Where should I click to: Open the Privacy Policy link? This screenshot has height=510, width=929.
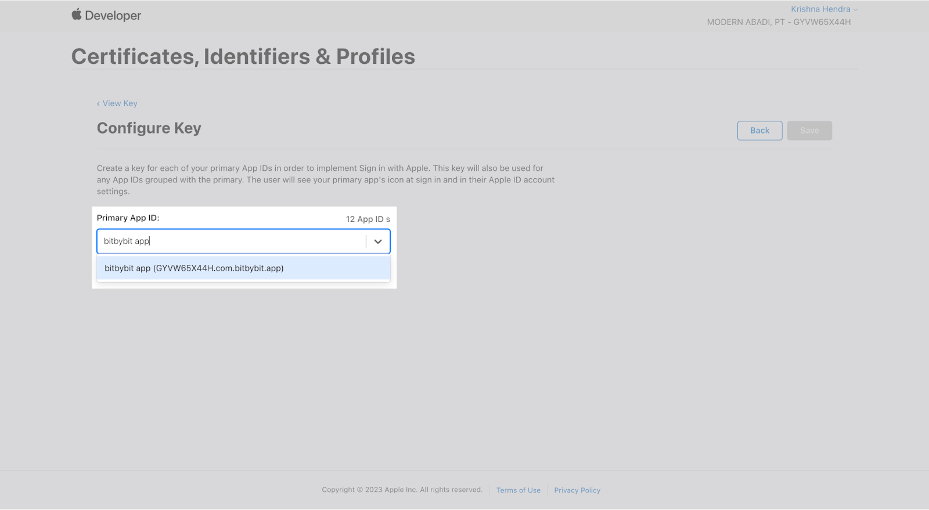pos(577,490)
